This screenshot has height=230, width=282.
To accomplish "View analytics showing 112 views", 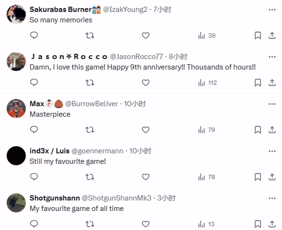I will 208,83.
